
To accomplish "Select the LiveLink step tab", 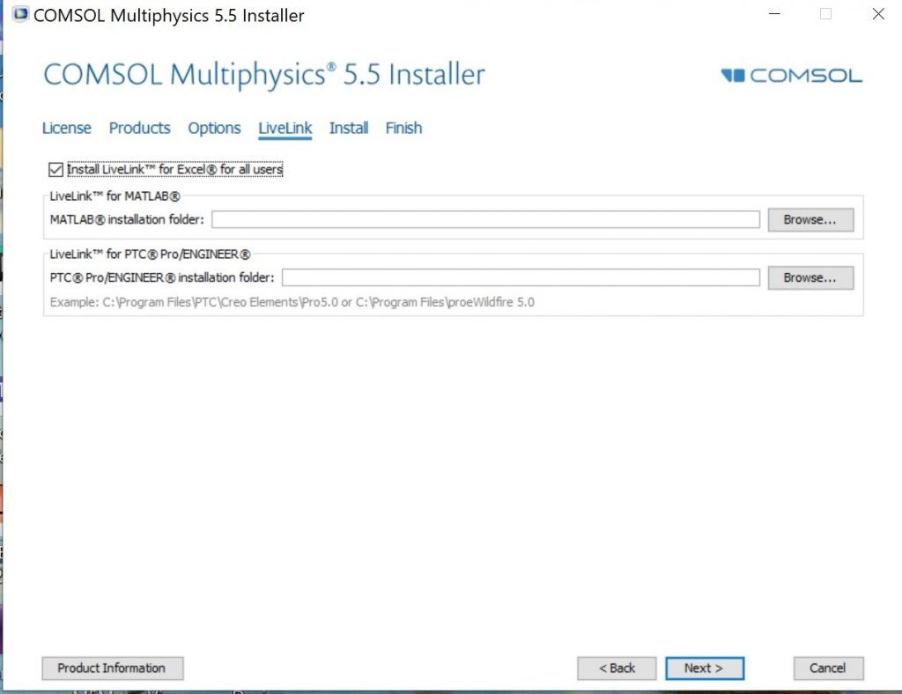I will [x=285, y=128].
